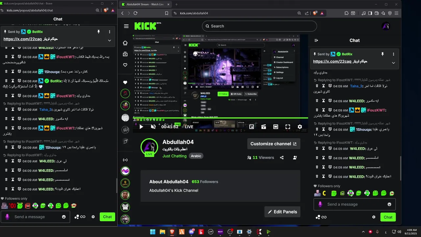Unpin the pinned message in popout chat
The width and height of the screenshot is (421, 237).
98,32
